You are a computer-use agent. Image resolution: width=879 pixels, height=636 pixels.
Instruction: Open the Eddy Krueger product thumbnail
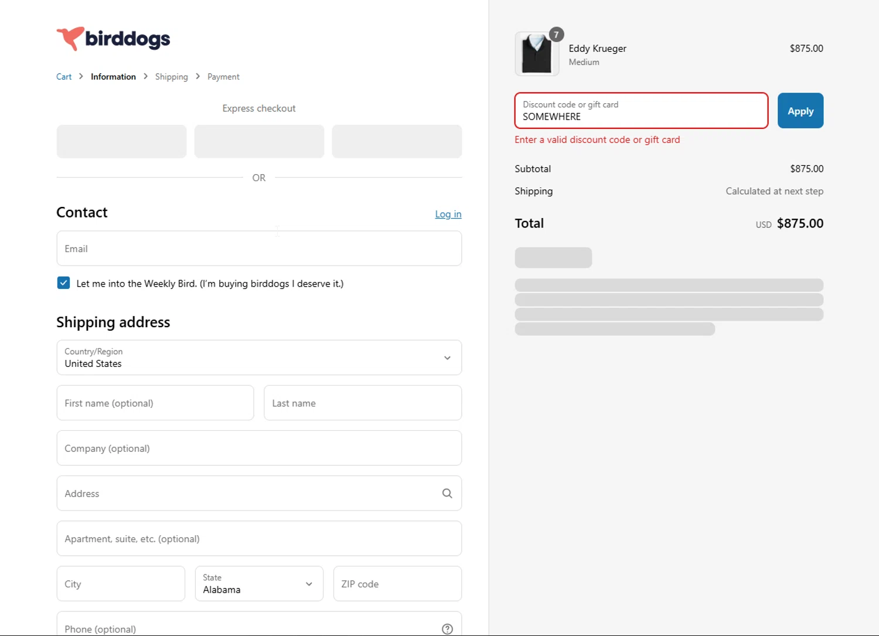click(537, 54)
